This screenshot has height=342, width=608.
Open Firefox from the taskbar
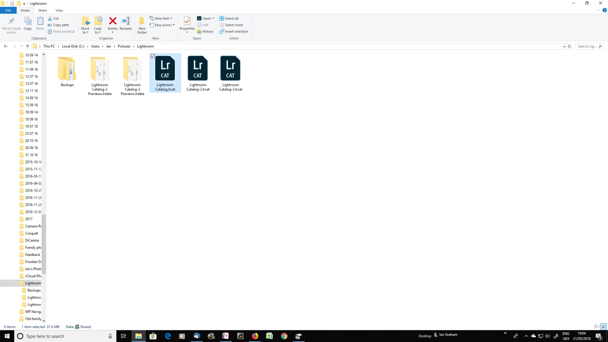[255, 336]
